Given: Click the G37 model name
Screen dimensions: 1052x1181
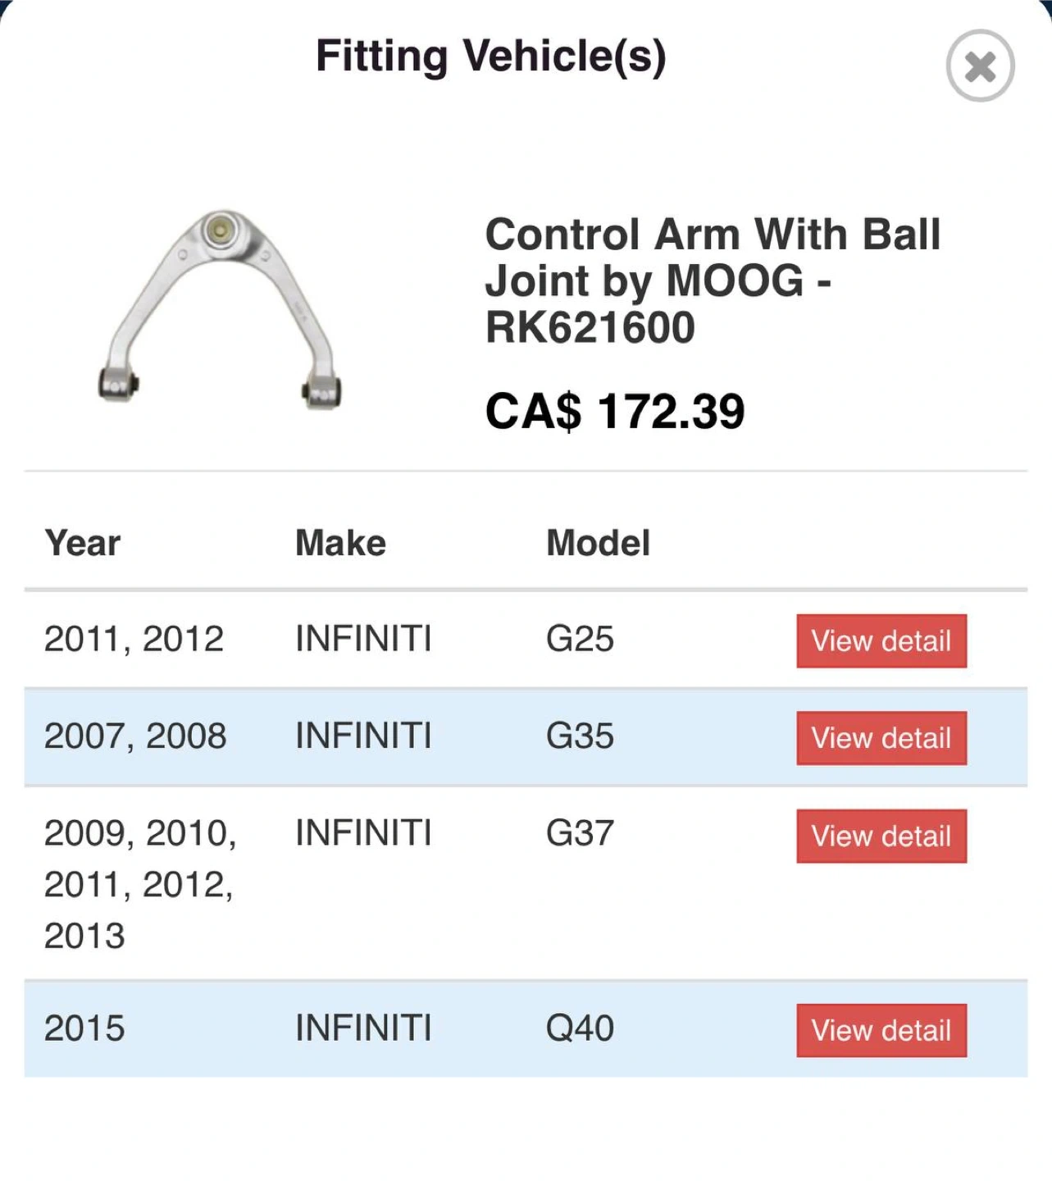Looking at the screenshot, I should click(580, 833).
